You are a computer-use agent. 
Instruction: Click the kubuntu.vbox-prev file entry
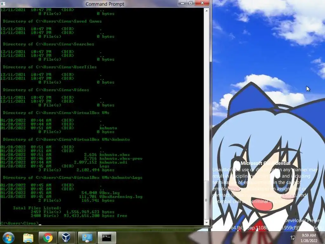121,159
